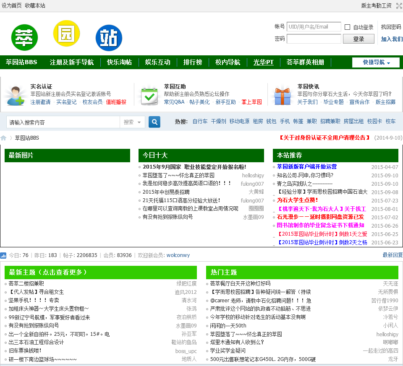The height and width of the screenshot is (366, 403).
Task: Open post 荟萃二楼招兼职
Action: tap(26, 283)
